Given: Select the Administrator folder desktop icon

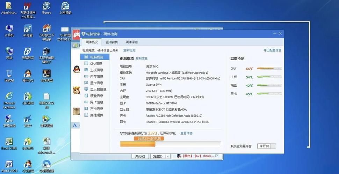Looking at the screenshot, I should [x=9, y=8].
